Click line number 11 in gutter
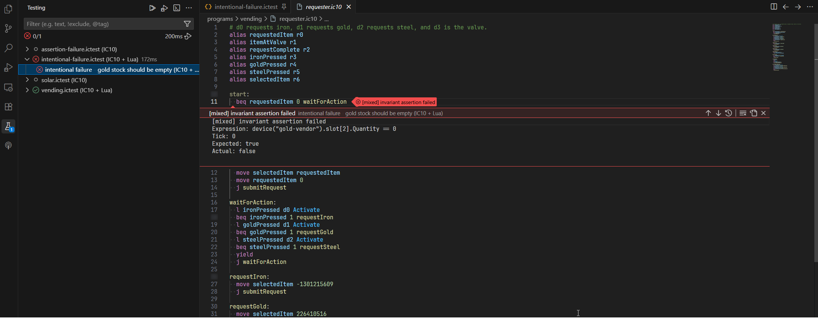 coord(214,102)
